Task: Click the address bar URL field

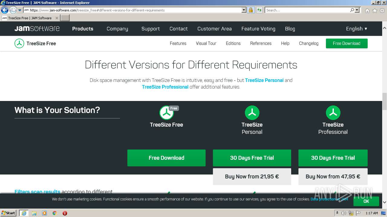Action: pyautogui.click(x=132, y=10)
